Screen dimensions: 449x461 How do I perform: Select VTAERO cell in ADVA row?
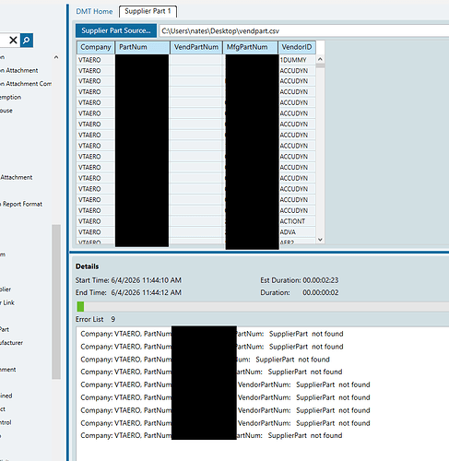coord(96,232)
